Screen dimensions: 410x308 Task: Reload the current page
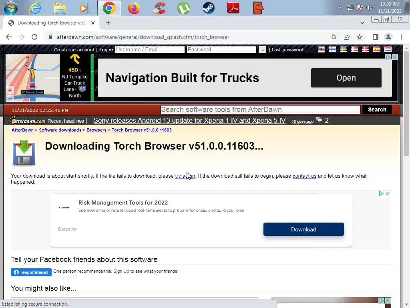[x=34, y=37]
